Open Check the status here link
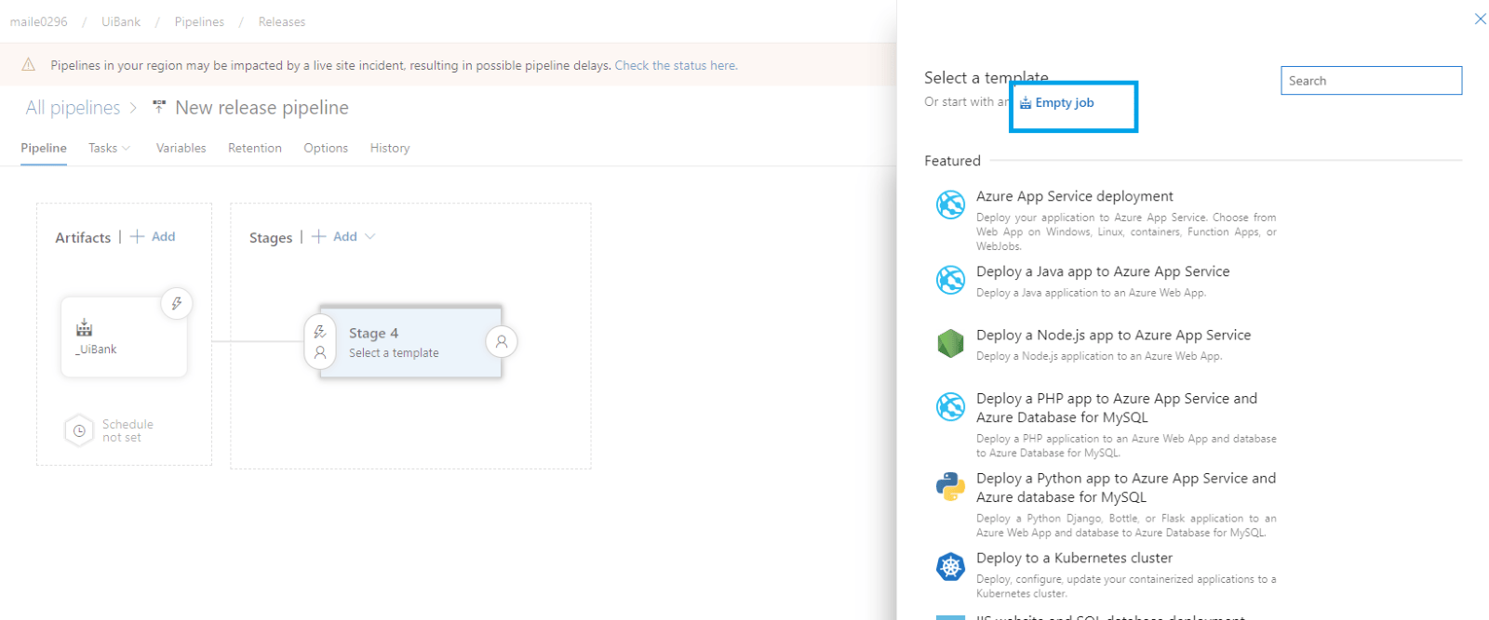The width and height of the screenshot is (1489, 620). [676, 65]
